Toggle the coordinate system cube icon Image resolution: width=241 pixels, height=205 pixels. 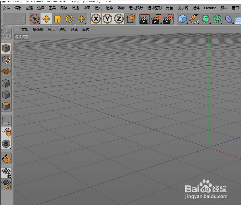tap(130, 19)
